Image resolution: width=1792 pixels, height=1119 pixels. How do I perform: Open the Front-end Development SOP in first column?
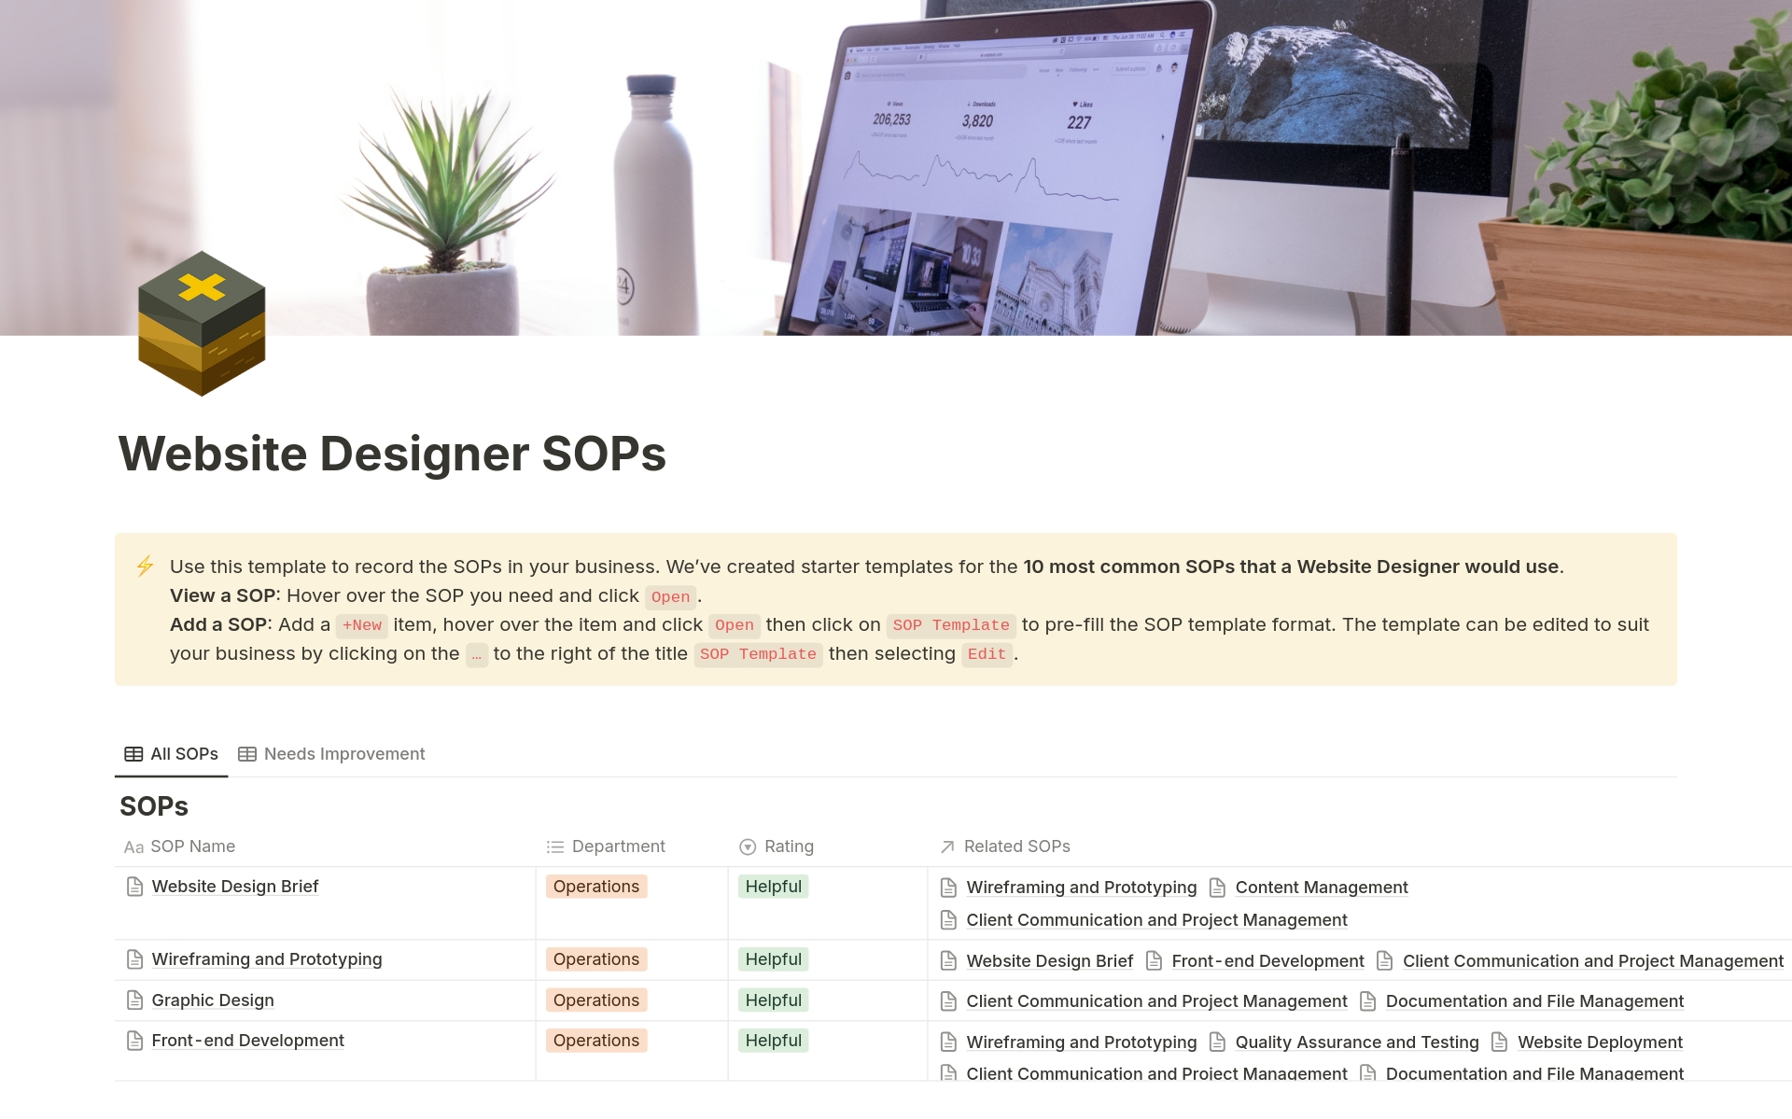point(247,1041)
